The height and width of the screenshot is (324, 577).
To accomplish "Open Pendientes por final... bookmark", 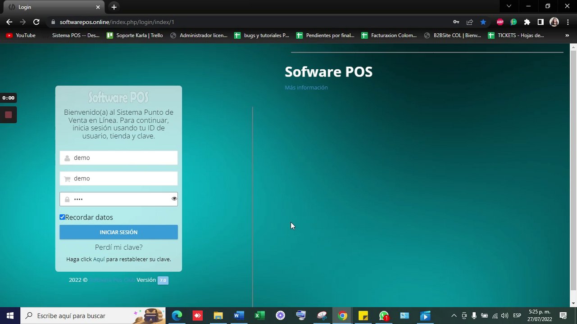I will 325,35.
